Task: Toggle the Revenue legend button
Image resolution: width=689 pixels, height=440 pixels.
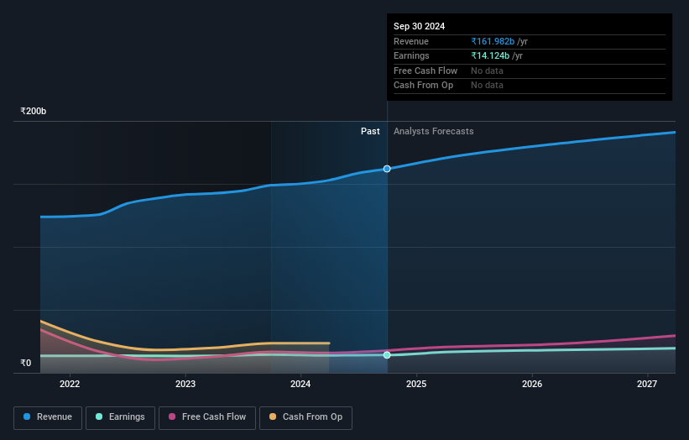Action: (x=48, y=417)
